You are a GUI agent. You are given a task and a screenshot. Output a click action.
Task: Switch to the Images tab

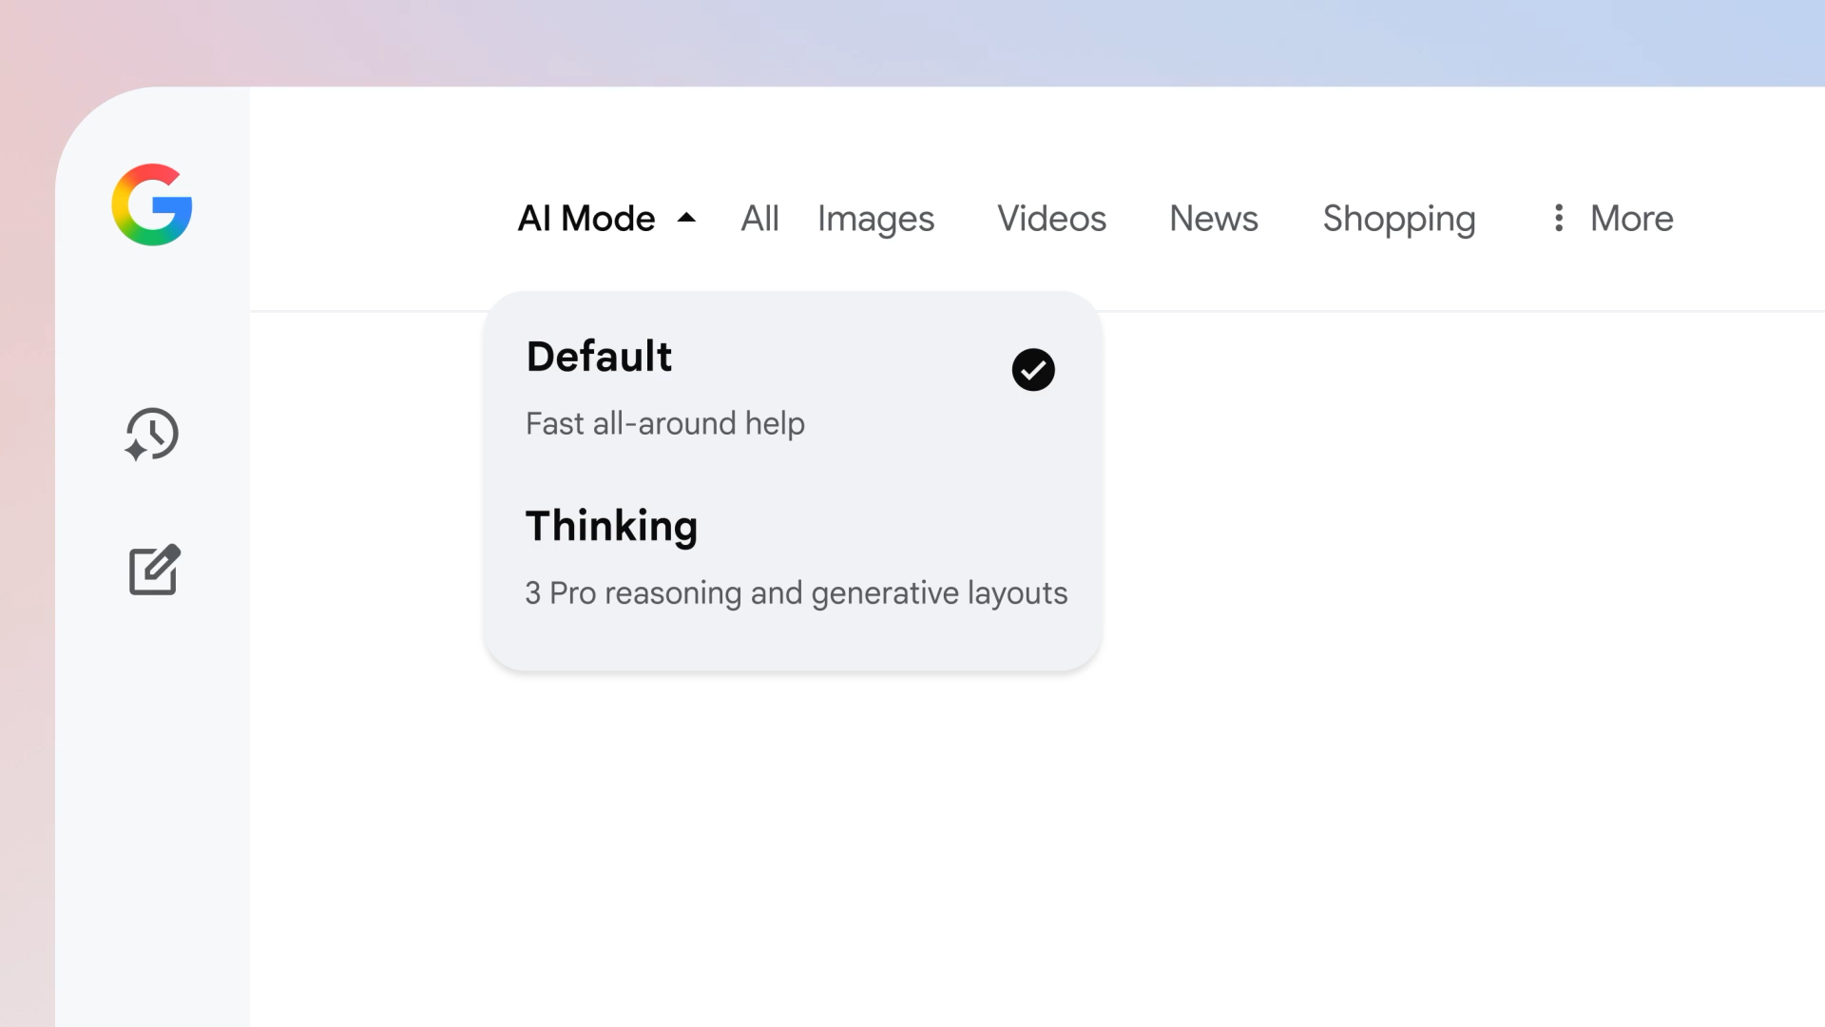[x=875, y=219]
